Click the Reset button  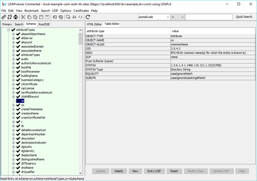click(174, 171)
